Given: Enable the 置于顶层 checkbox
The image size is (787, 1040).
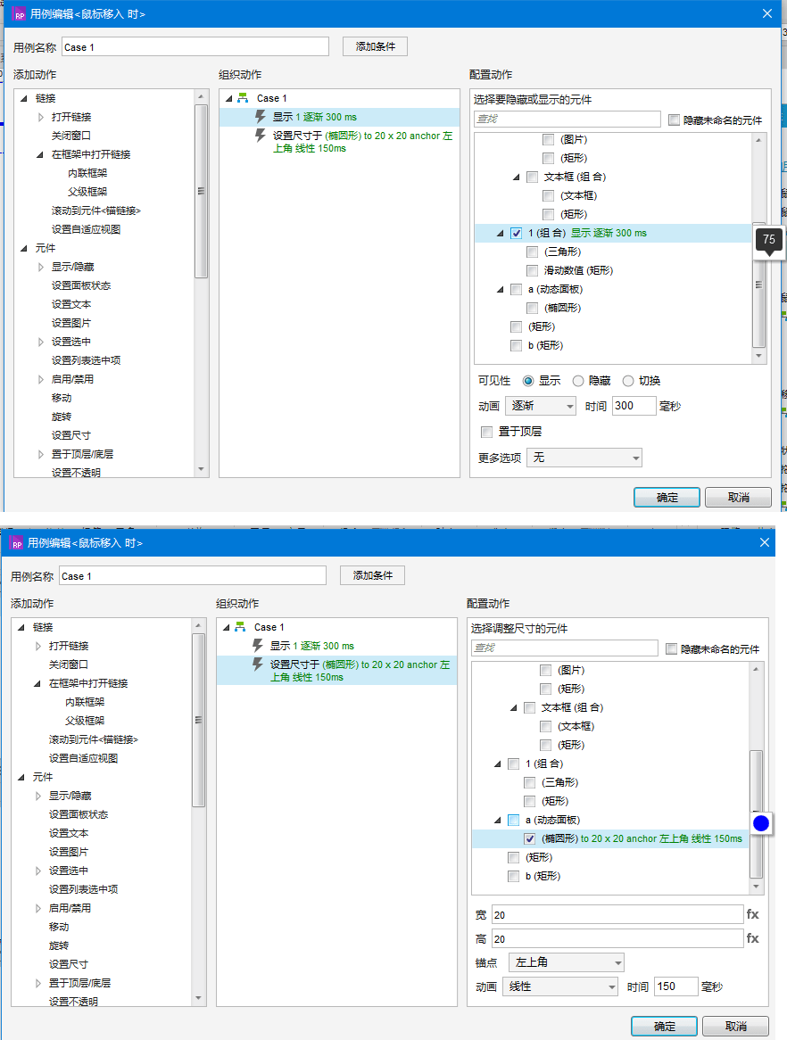Looking at the screenshot, I should click(x=486, y=432).
